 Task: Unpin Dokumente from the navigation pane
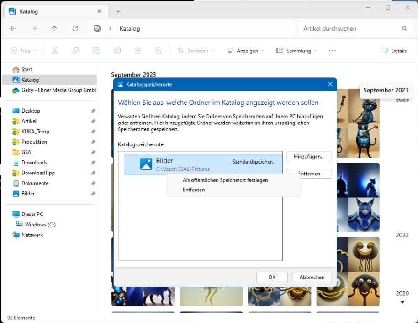(93, 183)
